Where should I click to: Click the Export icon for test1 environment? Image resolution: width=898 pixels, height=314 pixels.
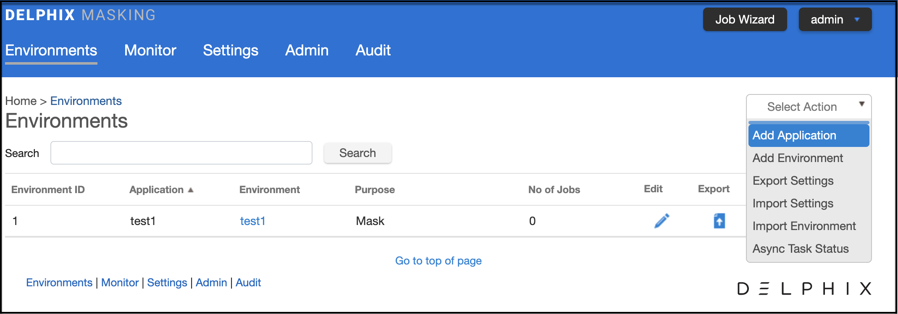719,221
